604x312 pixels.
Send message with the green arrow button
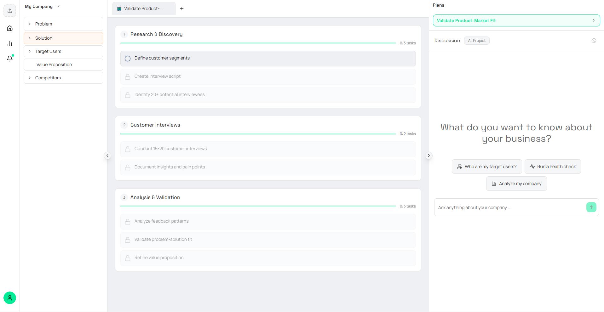click(591, 207)
